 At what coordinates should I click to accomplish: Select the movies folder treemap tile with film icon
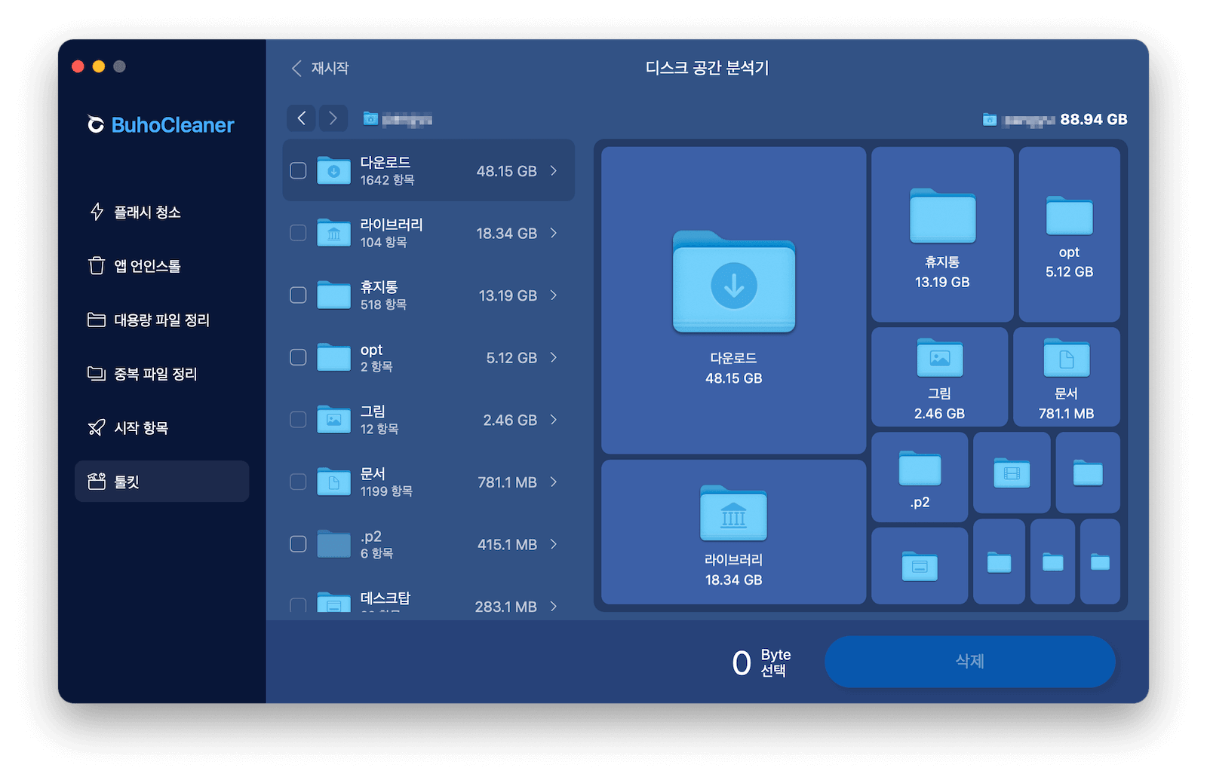pyautogui.click(x=1012, y=473)
